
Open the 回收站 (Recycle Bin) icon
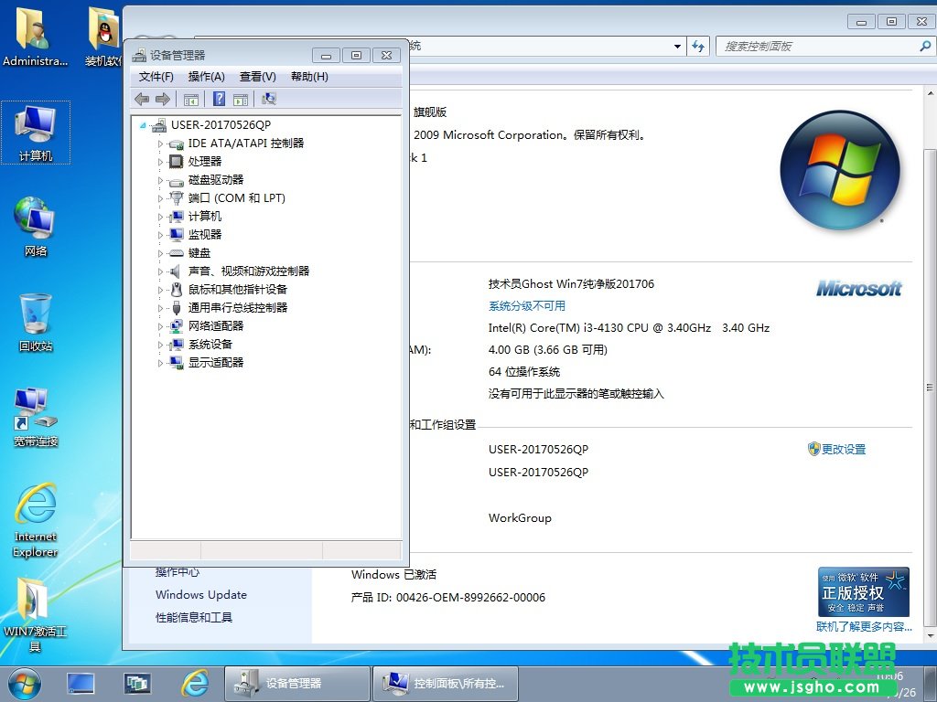coord(34,315)
